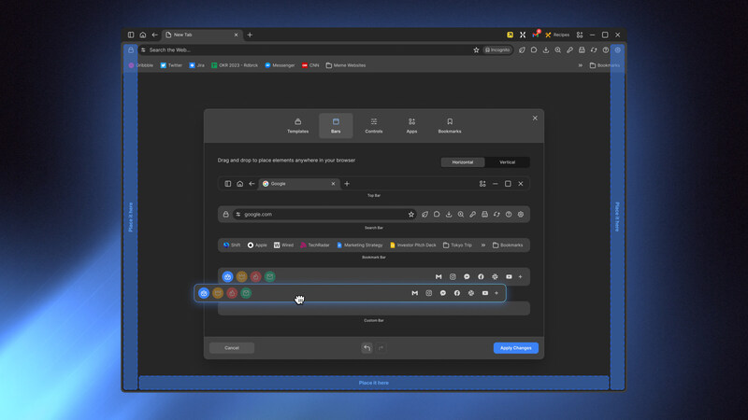Click the Instagram icon in the dragged bar
The width and height of the screenshot is (748, 420).
pos(429,293)
